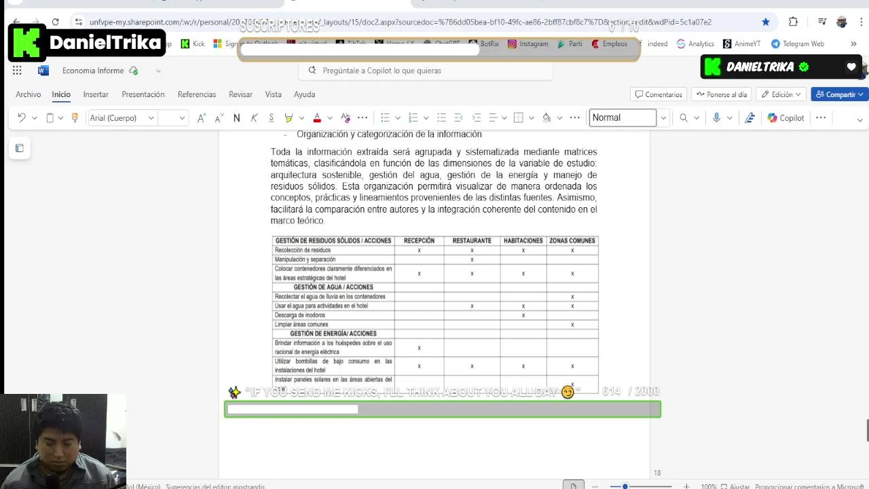Click the multilevel list icon
The image size is (869, 489).
point(441,118)
